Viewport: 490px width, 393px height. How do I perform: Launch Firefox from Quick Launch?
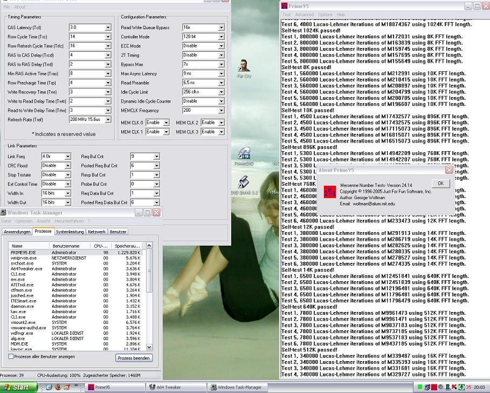point(58,387)
